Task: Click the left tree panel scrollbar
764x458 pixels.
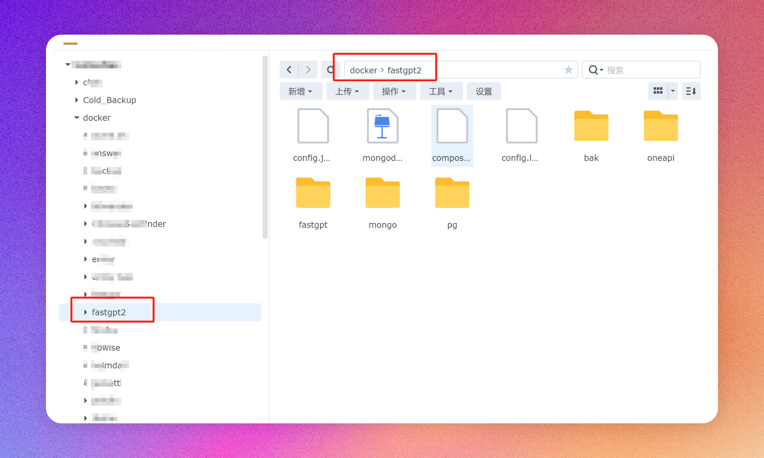Action: click(265, 147)
